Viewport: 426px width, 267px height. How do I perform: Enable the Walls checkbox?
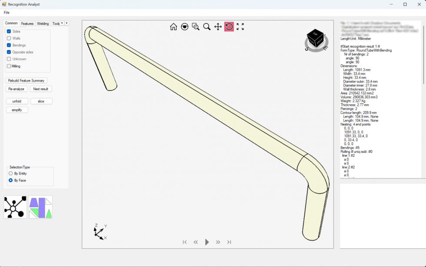click(x=9, y=39)
